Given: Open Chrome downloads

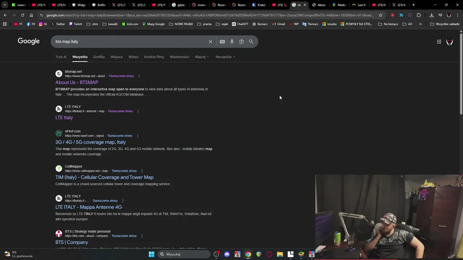Looking at the screenshot, I should click(x=432, y=15).
